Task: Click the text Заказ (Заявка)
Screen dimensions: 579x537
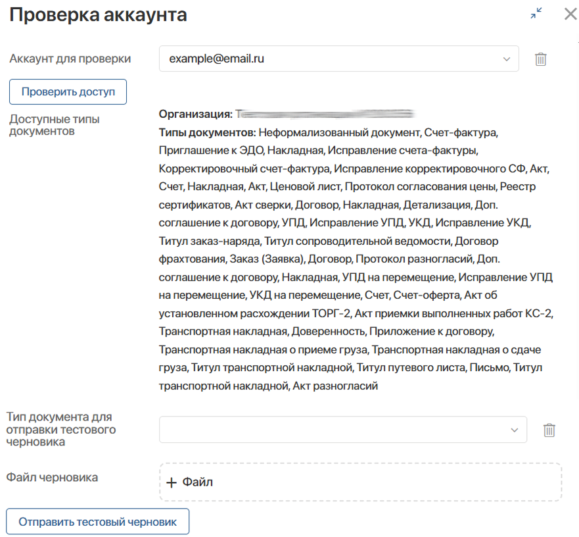Action: (267, 259)
